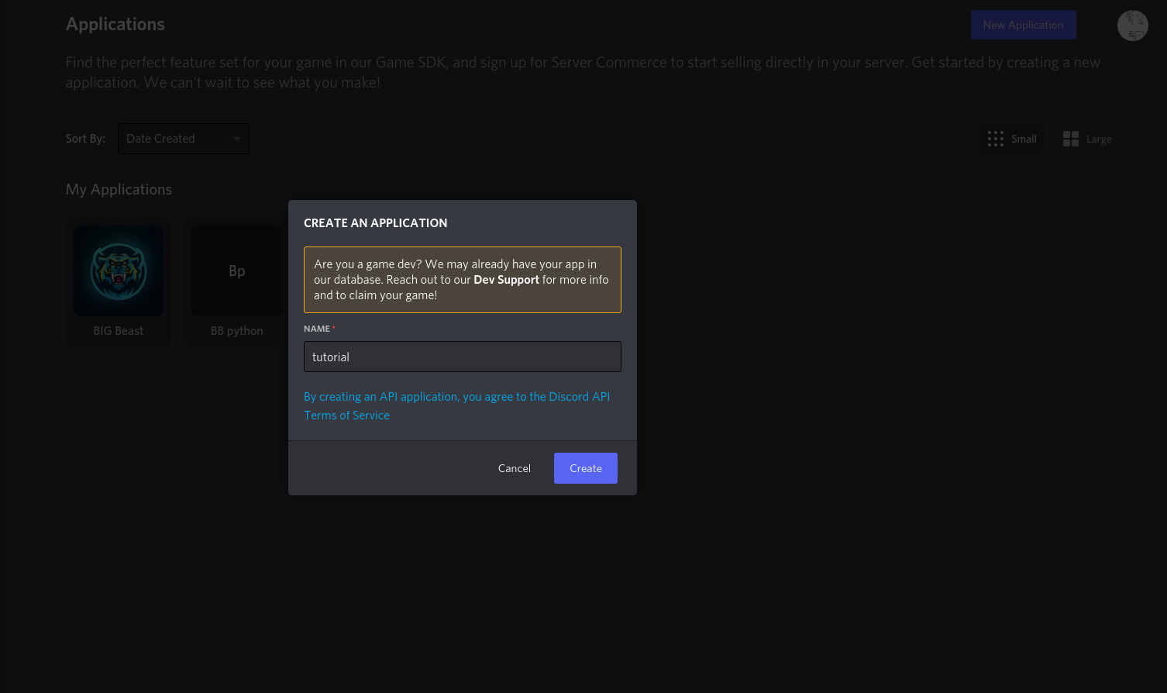Click the My Applications section label
This screenshot has height=693, width=1167.
(119, 190)
